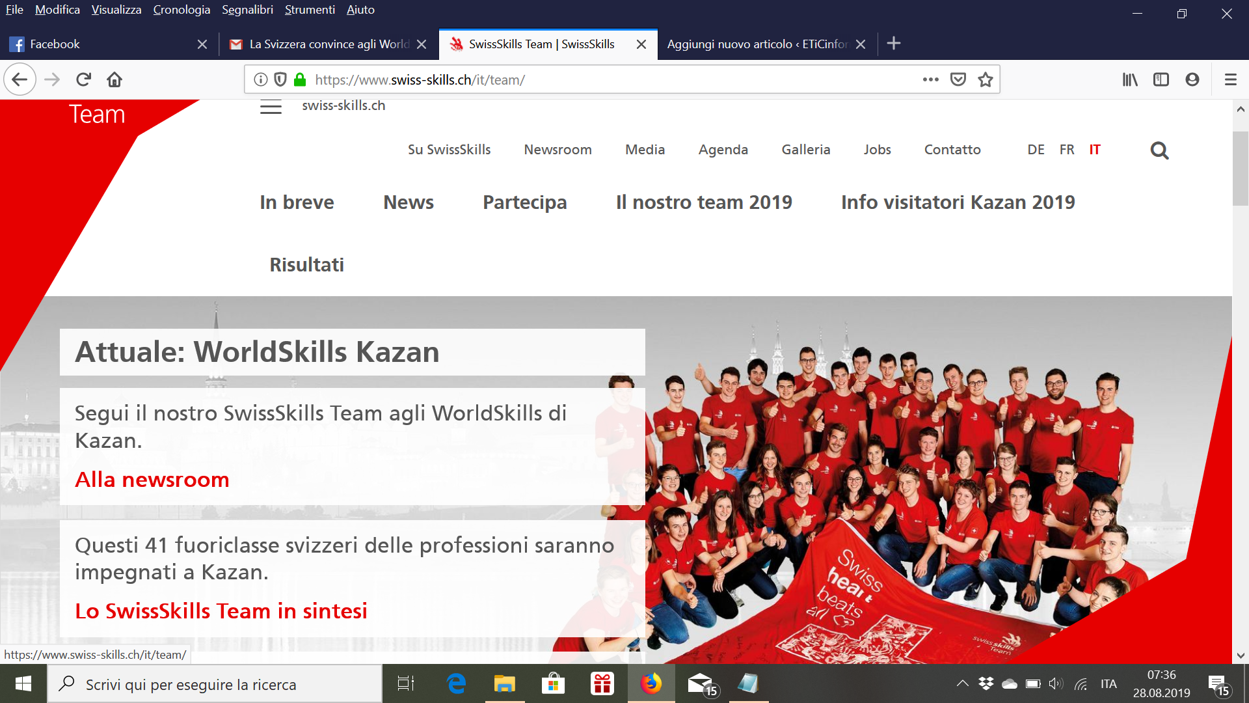This screenshot has height=703, width=1249.
Task: Click the forward navigation arrow
Action: coord(52,79)
